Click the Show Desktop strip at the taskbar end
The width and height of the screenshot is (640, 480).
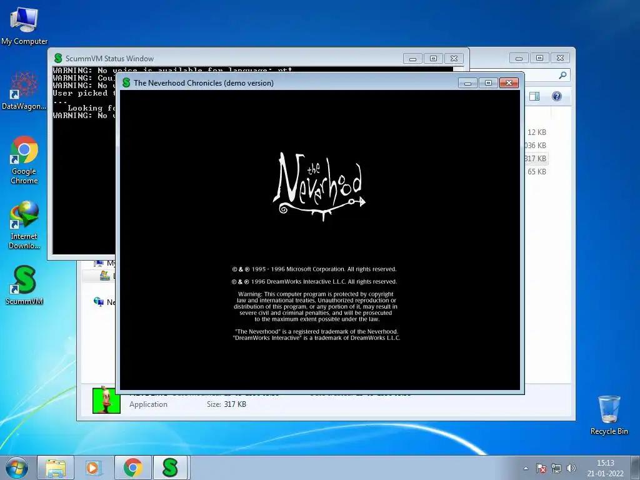point(636,467)
